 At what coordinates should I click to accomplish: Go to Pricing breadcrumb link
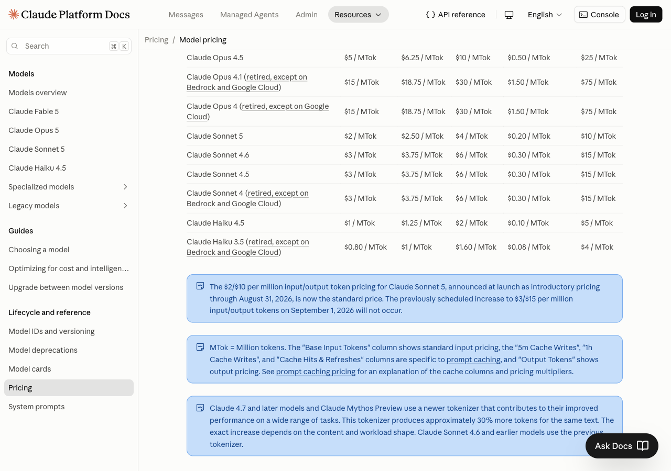pos(157,40)
